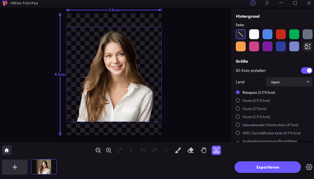Select the eraser tool
Viewport: 314px width, 179px height.
191,150
